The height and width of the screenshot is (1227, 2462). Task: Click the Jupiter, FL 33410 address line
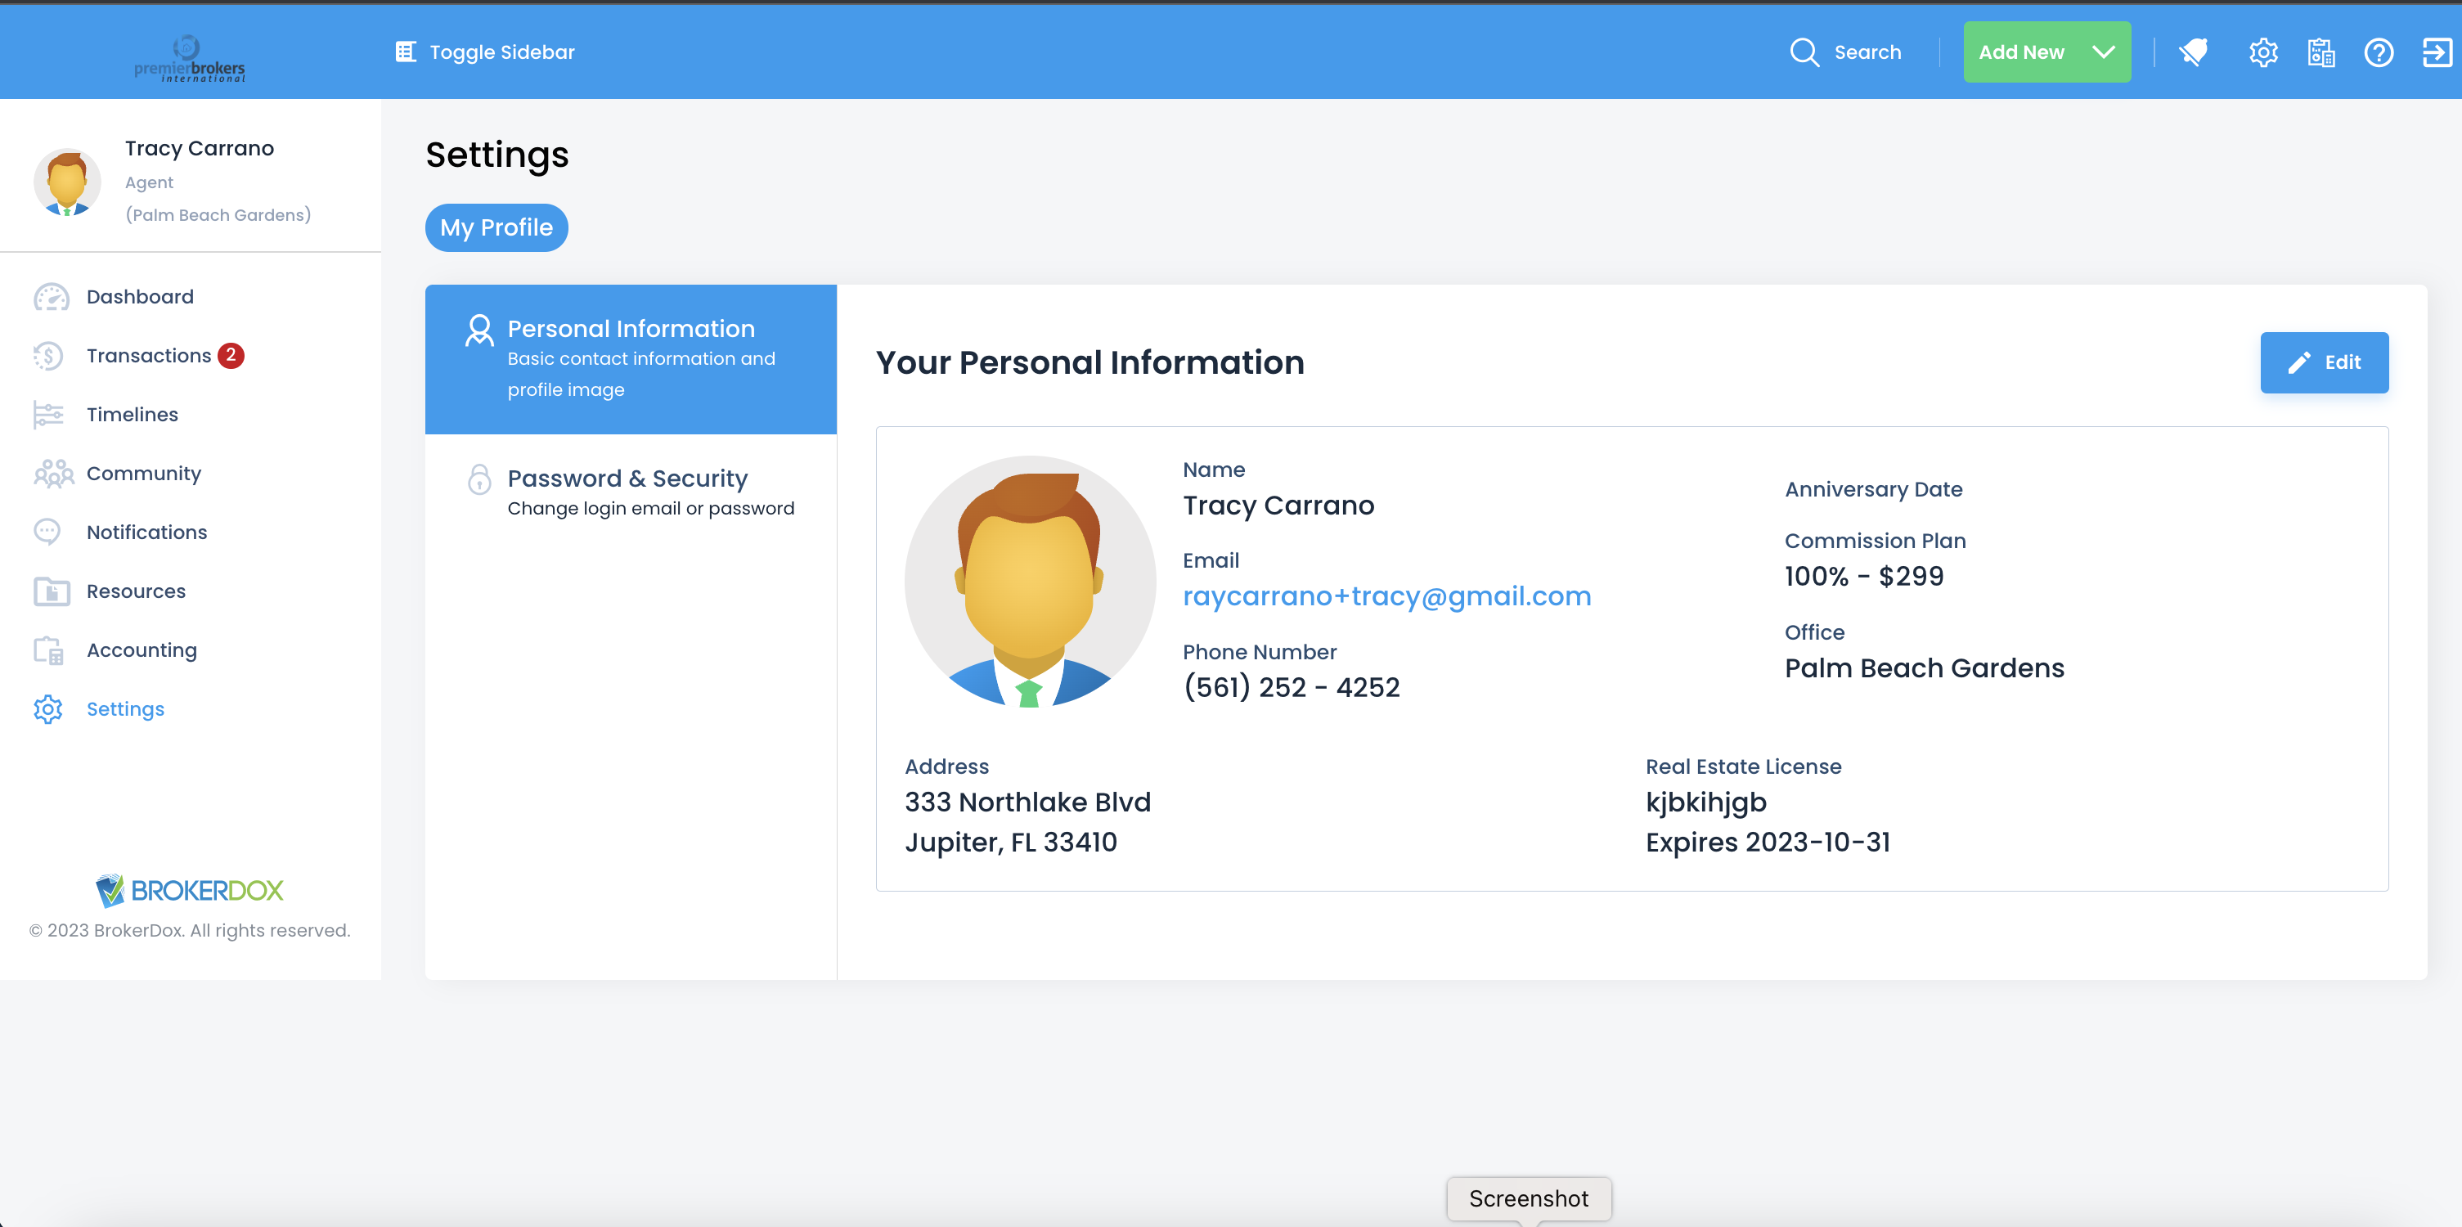[1010, 842]
